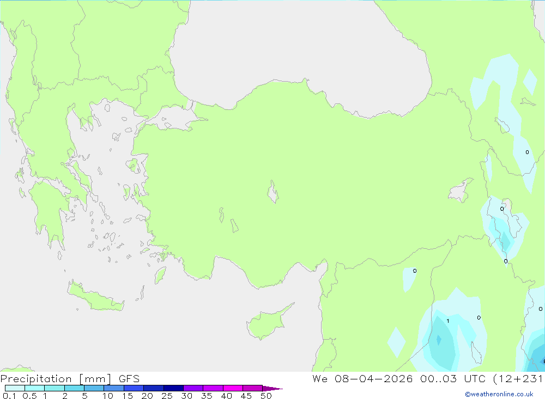Click legend value label '40'
This screenshot has width=545, height=399.
[226, 396]
